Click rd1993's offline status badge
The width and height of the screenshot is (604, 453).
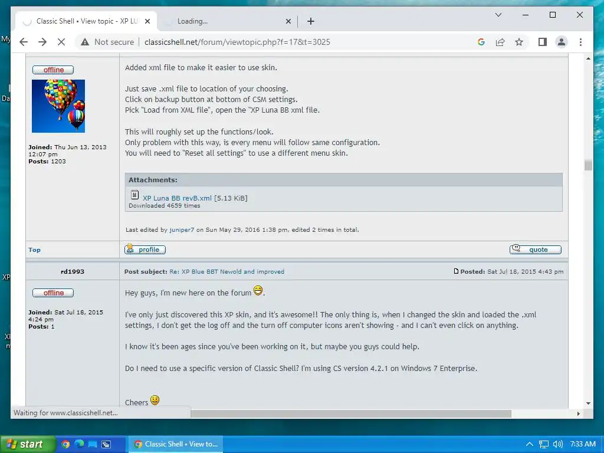point(53,293)
